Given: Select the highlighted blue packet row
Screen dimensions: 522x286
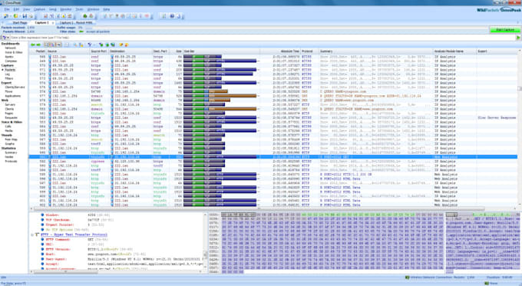Looking at the screenshot, I should click(x=273, y=157).
